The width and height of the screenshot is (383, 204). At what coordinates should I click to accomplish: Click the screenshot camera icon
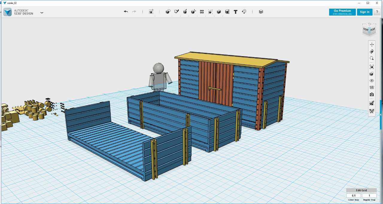pos(372,94)
